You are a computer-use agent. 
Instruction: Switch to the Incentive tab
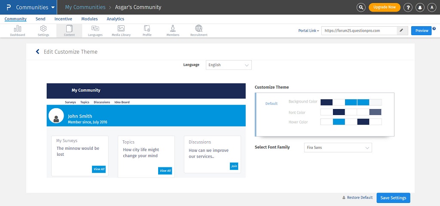63,19
